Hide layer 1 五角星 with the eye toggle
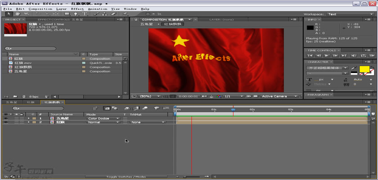The width and height of the screenshot is (378, 180). pyautogui.click(x=6, y=118)
